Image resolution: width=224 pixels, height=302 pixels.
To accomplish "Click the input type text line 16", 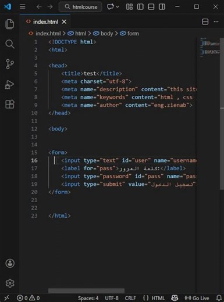I will [x=129, y=160].
